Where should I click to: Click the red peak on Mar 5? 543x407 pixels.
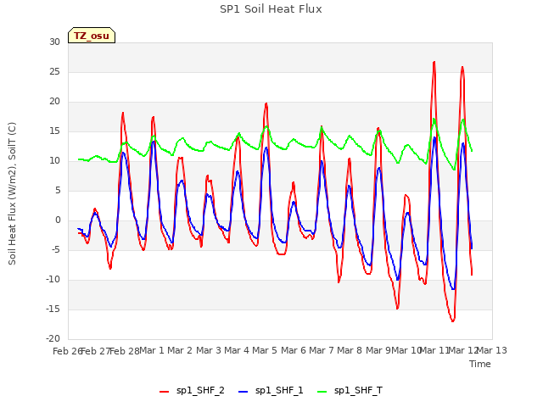[x=266, y=103]
